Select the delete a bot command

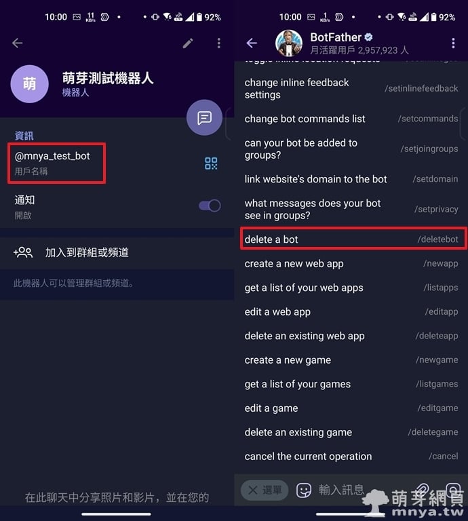[353, 239]
